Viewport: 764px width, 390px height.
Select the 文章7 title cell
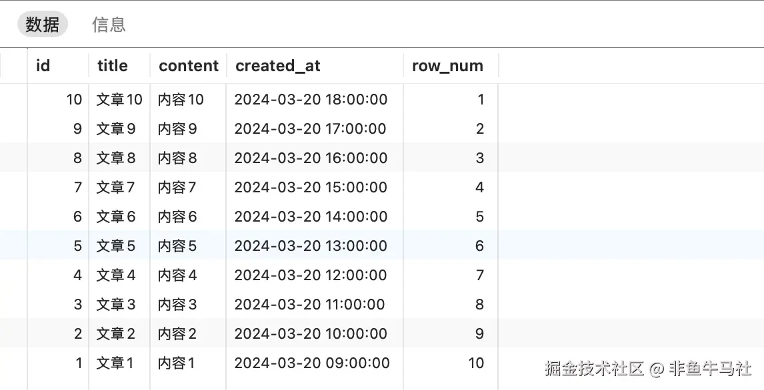(x=116, y=188)
